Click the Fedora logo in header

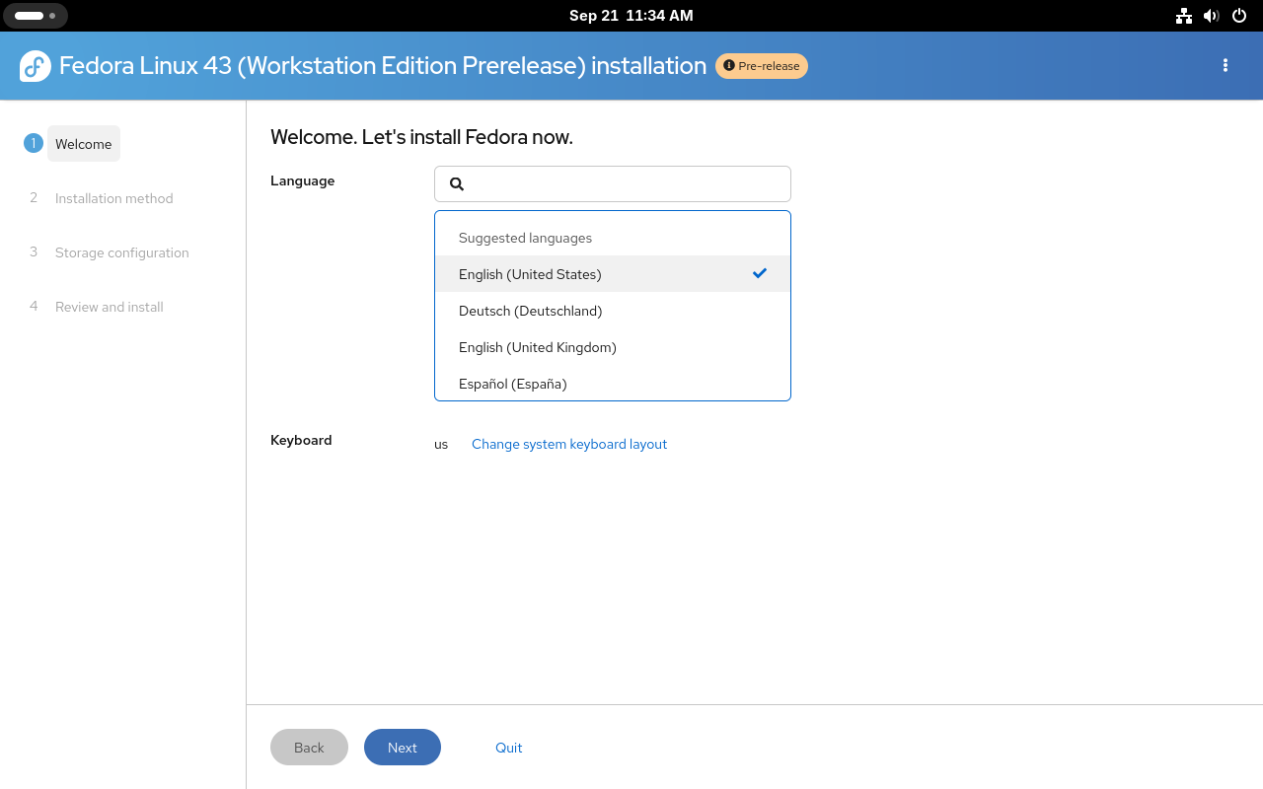pos(36,66)
